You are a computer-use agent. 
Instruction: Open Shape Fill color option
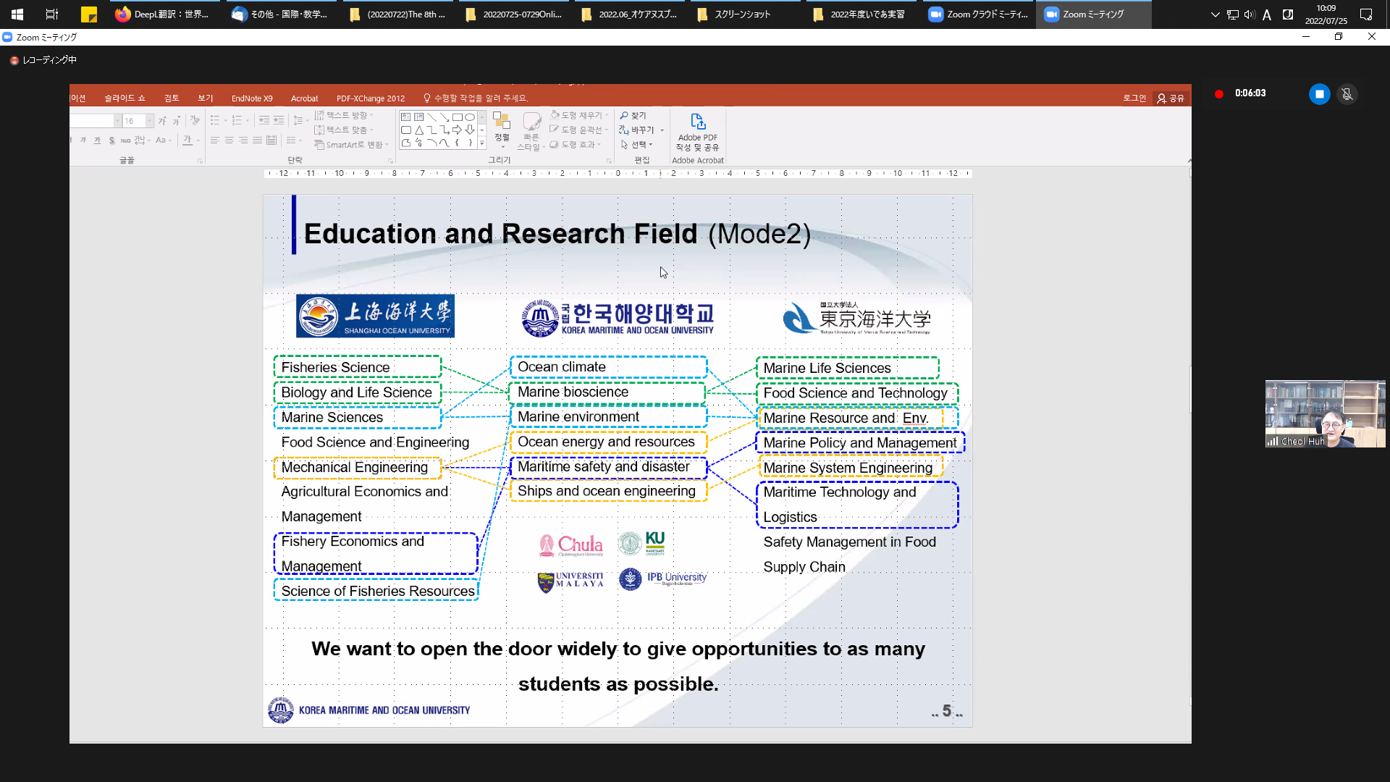coord(579,116)
